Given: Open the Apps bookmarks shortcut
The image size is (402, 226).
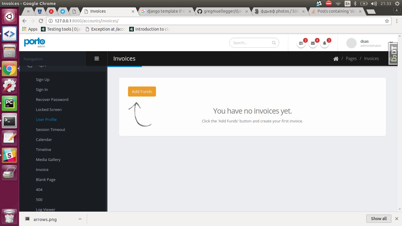Looking at the screenshot, I should point(30,29).
